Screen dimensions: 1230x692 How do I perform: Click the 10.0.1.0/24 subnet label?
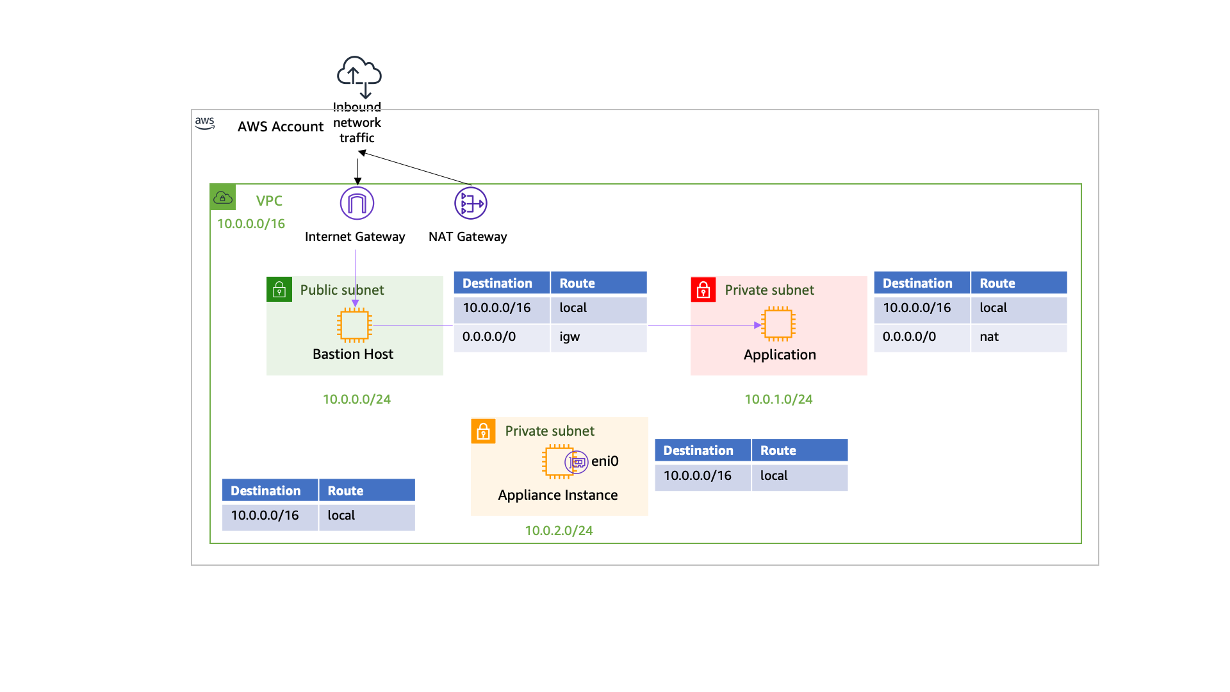click(x=778, y=399)
